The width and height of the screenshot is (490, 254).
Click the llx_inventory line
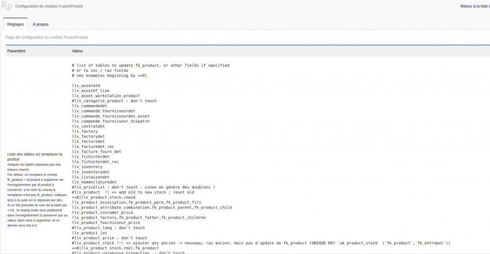pyautogui.click(x=87, y=167)
